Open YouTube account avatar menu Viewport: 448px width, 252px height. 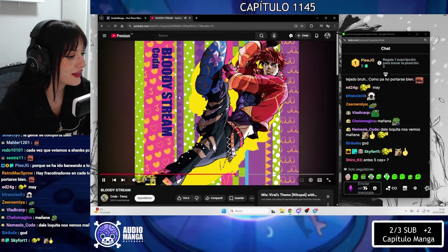(327, 36)
